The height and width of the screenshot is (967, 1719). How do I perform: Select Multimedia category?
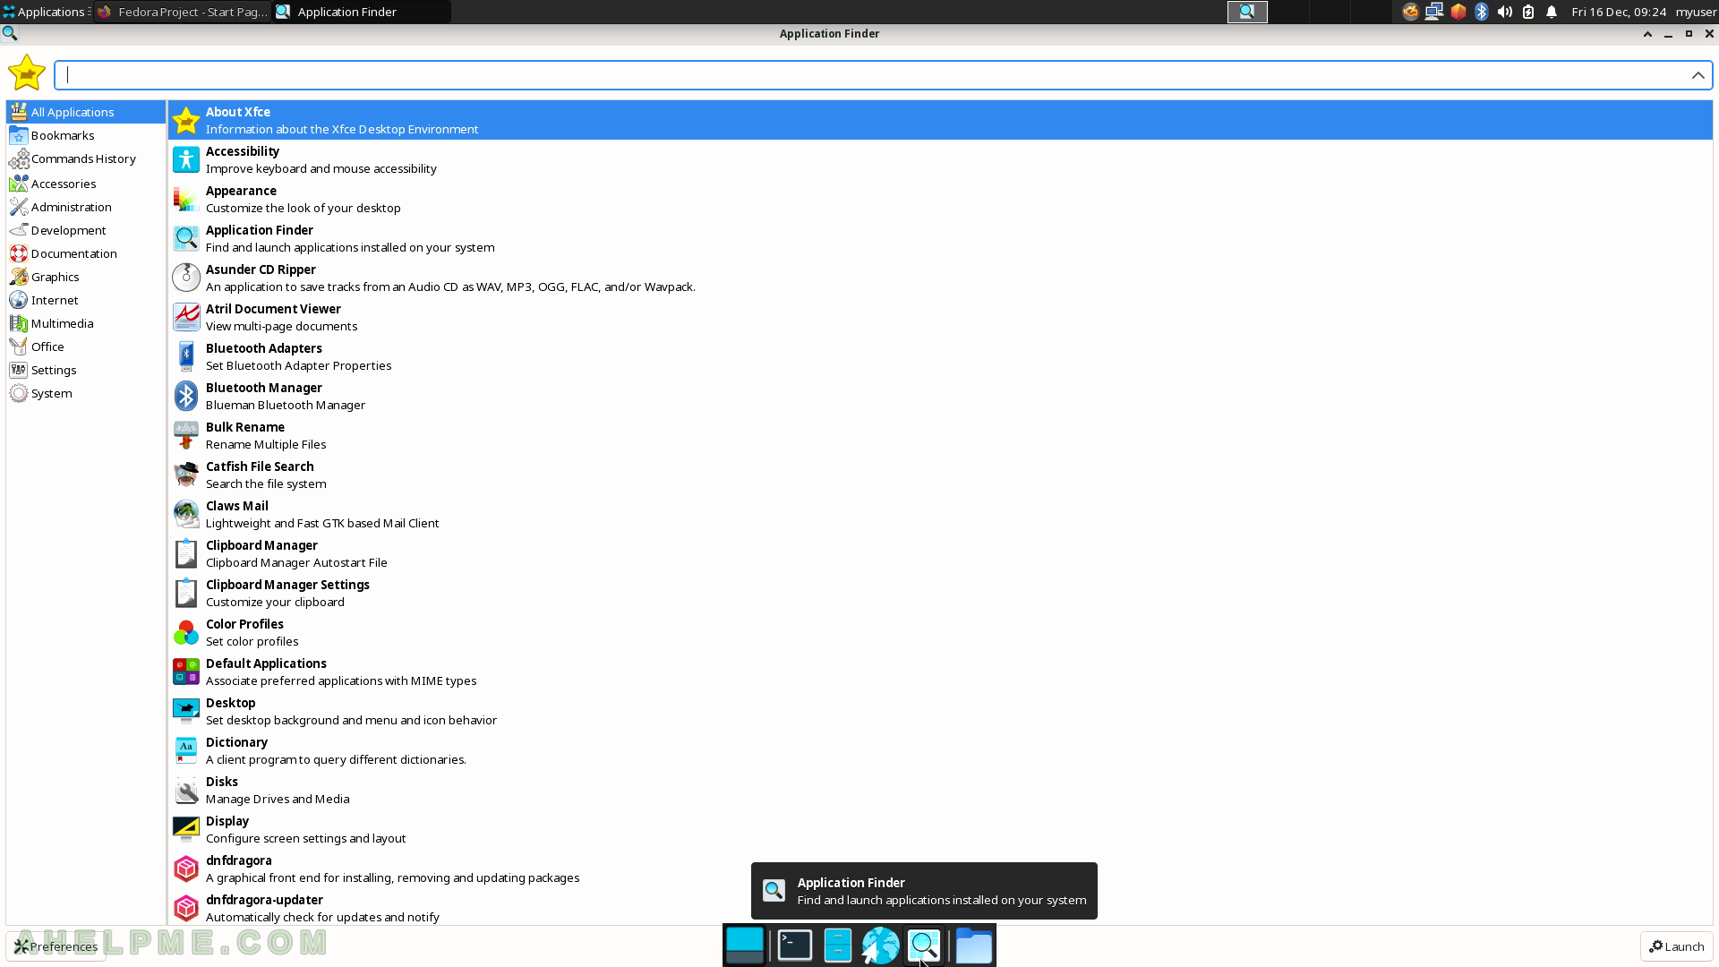[x=86, y=323]
